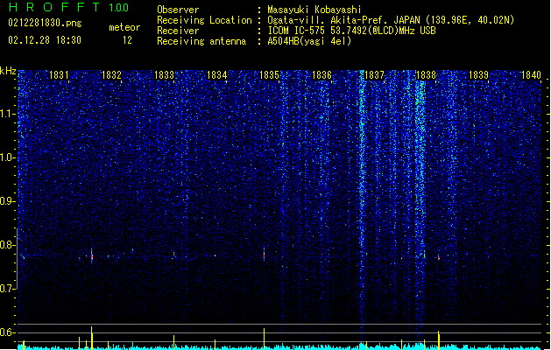551x350 pixels.
Task: Click the 1.1 kHz axis label
Action: point(8,114)
